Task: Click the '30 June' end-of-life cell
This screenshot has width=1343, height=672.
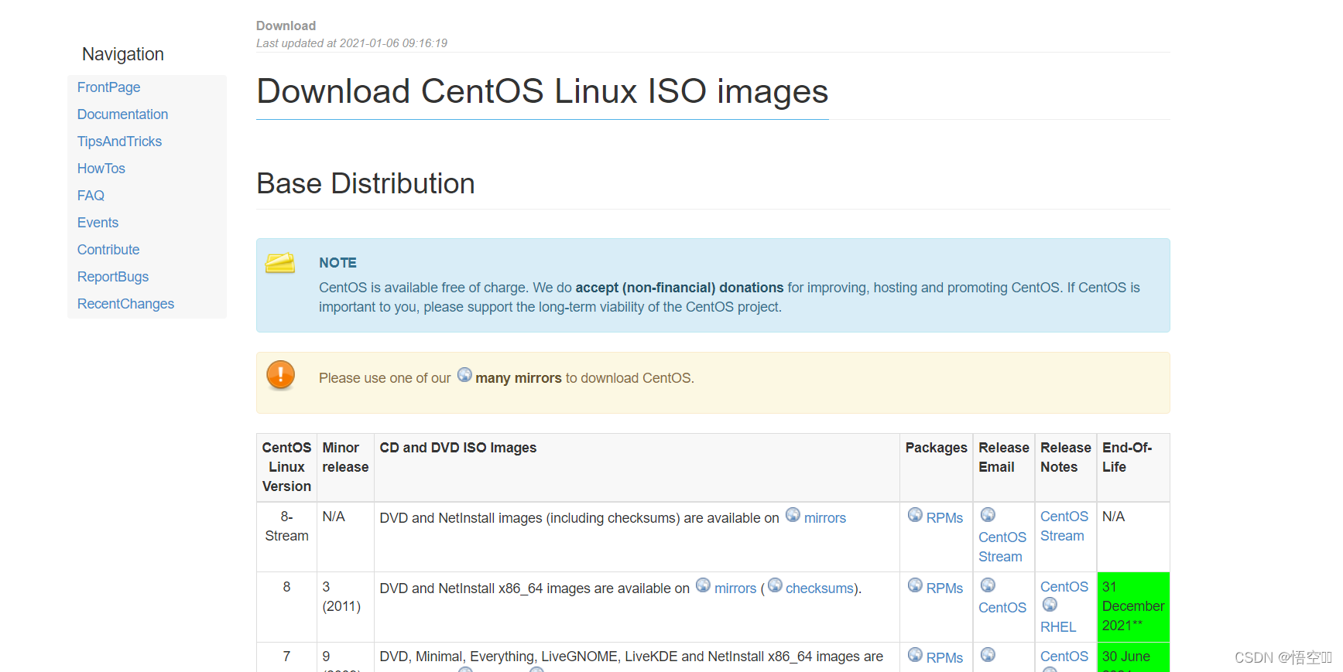Action: (x=1133, y=657)
